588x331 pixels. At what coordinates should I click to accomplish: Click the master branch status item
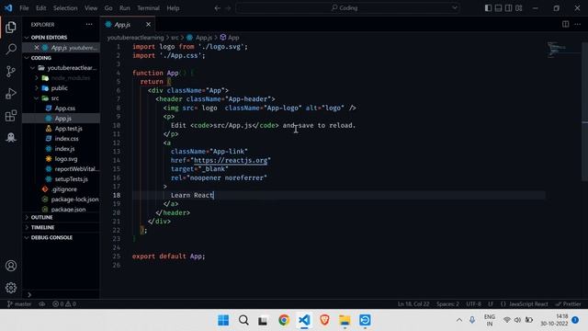click(x=19, y=304)
